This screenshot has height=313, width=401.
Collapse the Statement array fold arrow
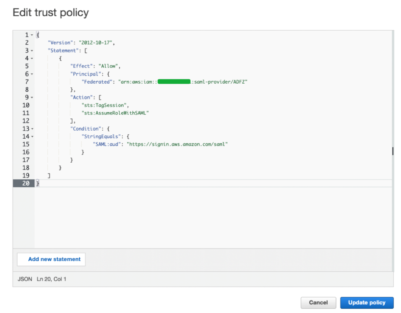click(x=32, y=51)
